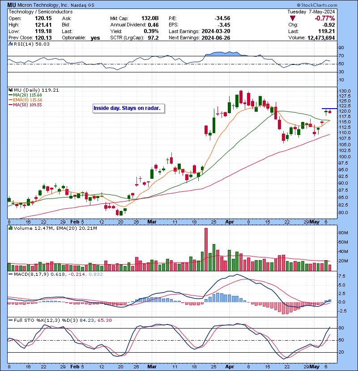Select the Prev Close value 120.13
Screen dimensions: 358x371
tap(43, 38)
